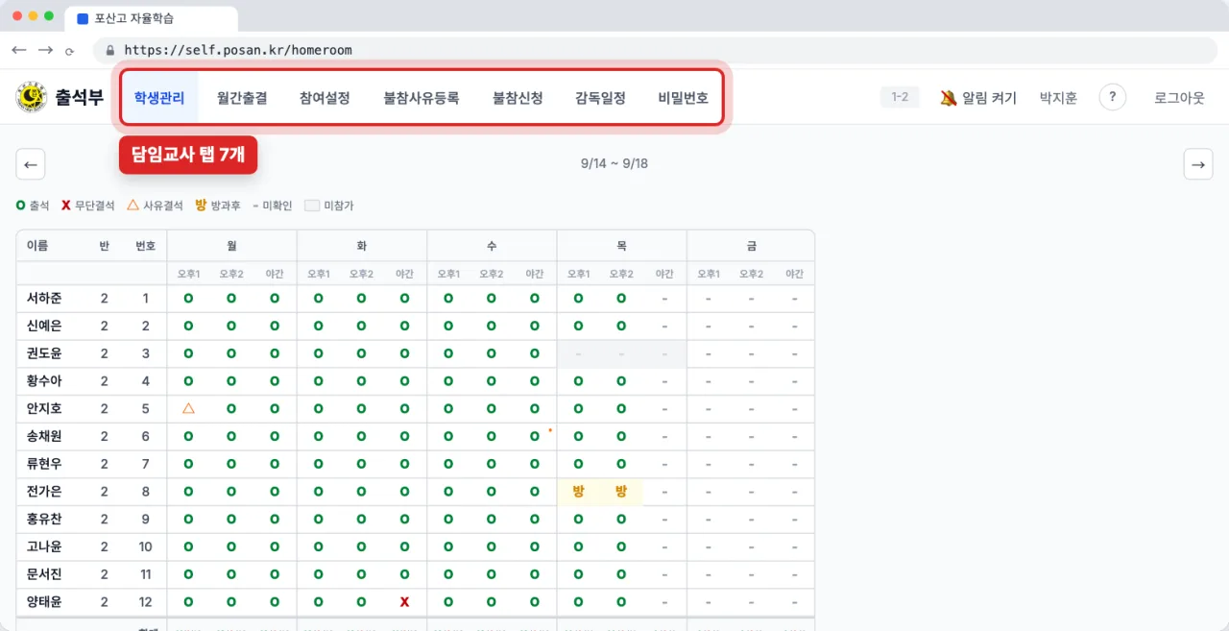The height and width of the screenshot is (631, 1229).
Task: Click the 수 day column header
Action: (492, 246)
